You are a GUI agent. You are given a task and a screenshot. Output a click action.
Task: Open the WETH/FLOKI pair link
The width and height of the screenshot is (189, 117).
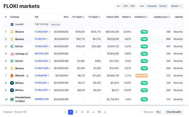tap(42, 54)
